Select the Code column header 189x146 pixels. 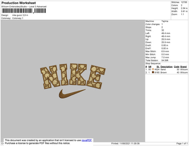[x=177, y=67]
